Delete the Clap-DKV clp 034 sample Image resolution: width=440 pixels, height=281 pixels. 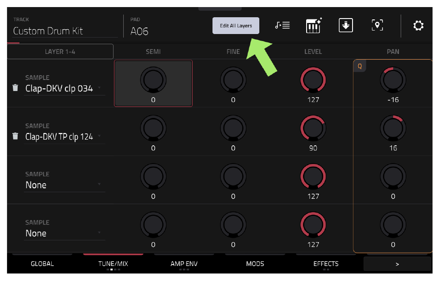15,88
